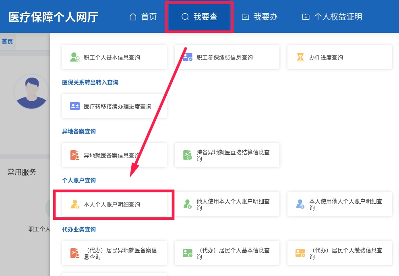Click the blue person icon for 本人使用他人个人账户明细查询

(x=300, y=204)
